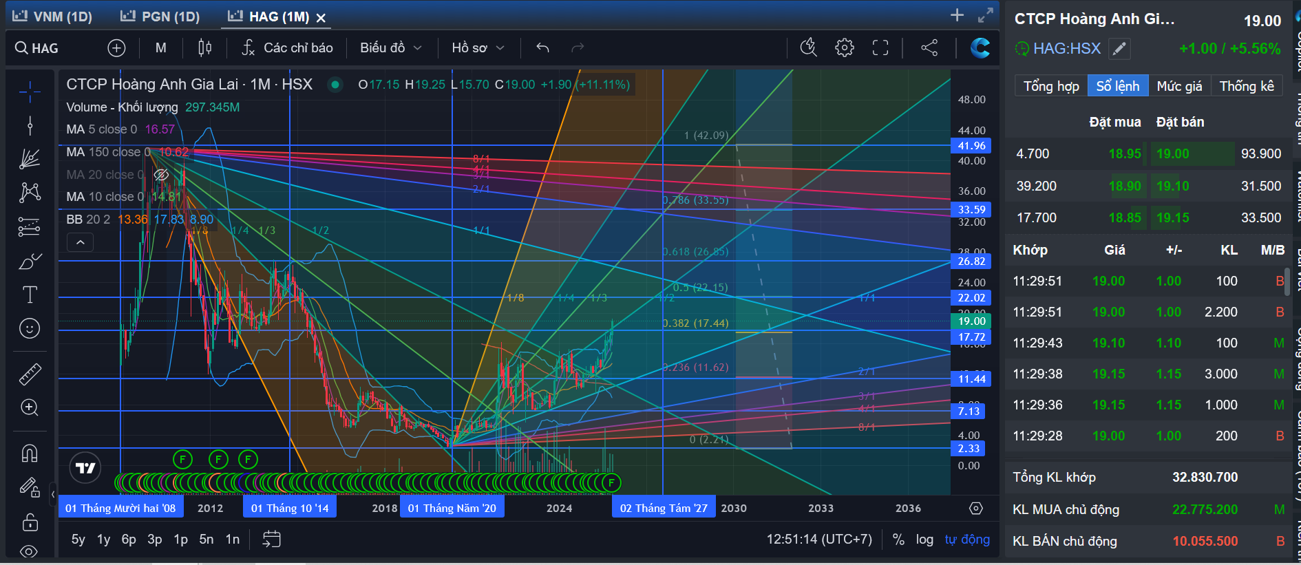Viewport: 1301px width, 565px height.
Task: Share the chart
Action: pos(929,47)
